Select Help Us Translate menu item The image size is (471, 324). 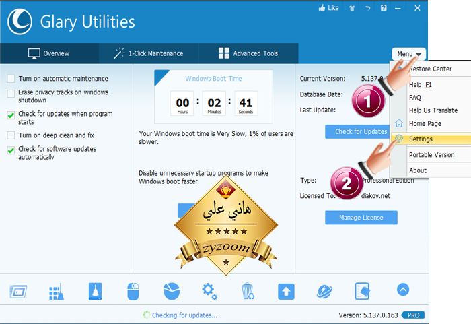[430, 110]
